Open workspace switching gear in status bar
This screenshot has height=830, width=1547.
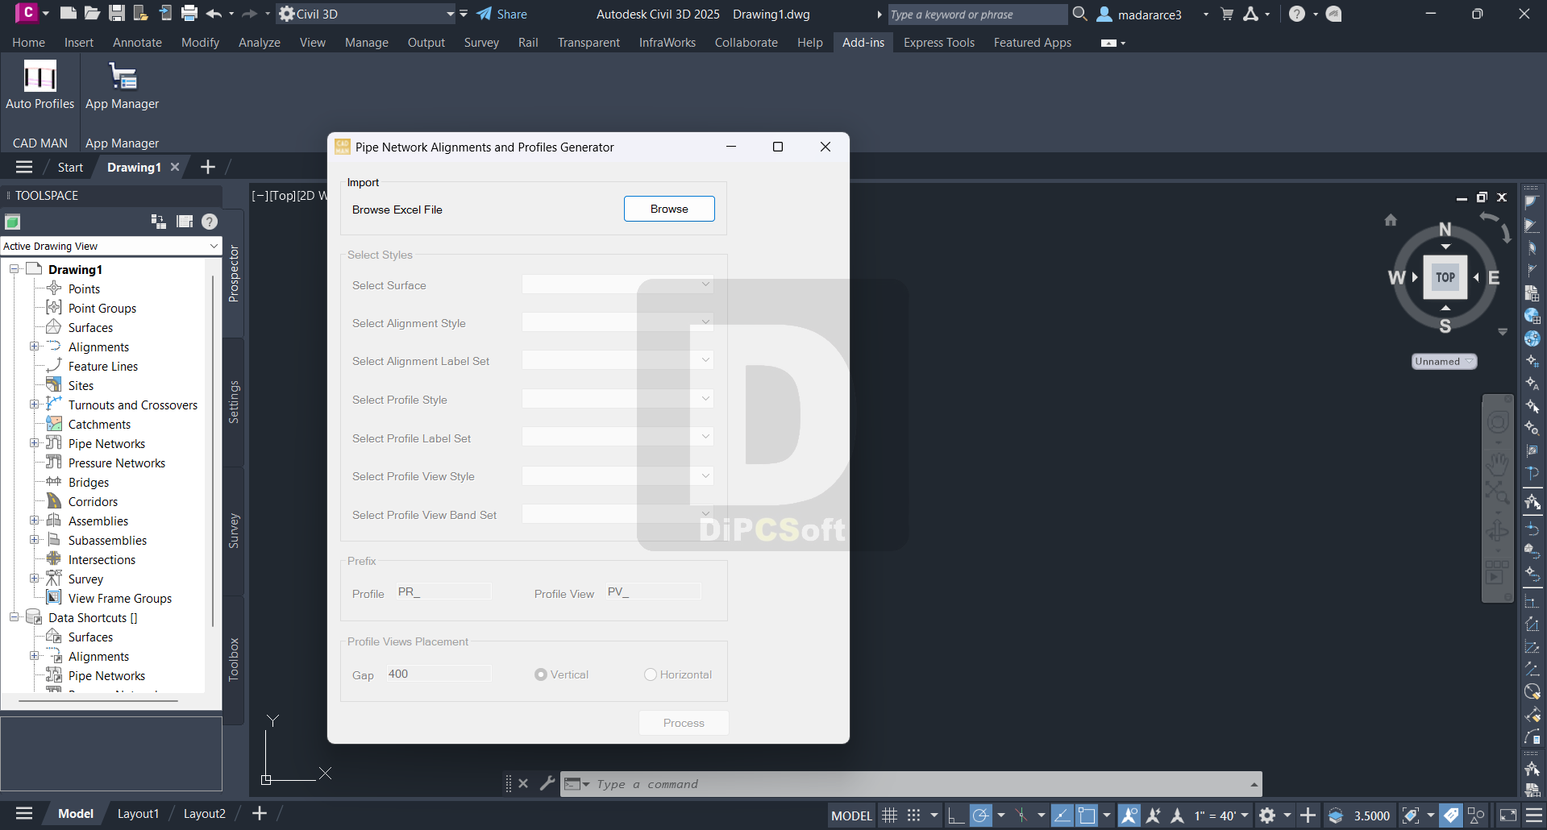(1267, 815)
